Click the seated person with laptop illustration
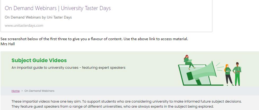259x110 pixels. [x=188, y=61]
